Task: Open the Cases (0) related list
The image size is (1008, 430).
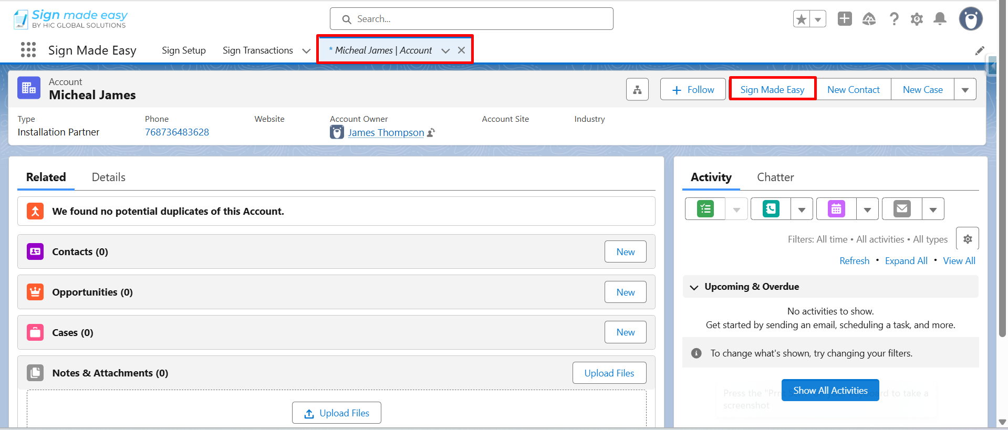Action: (72, 333)
